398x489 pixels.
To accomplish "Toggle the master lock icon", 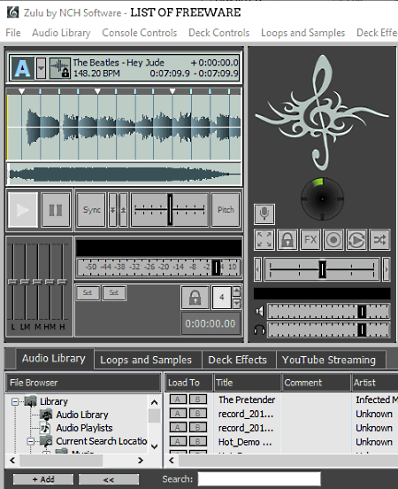I will click(x=287, y=240).
